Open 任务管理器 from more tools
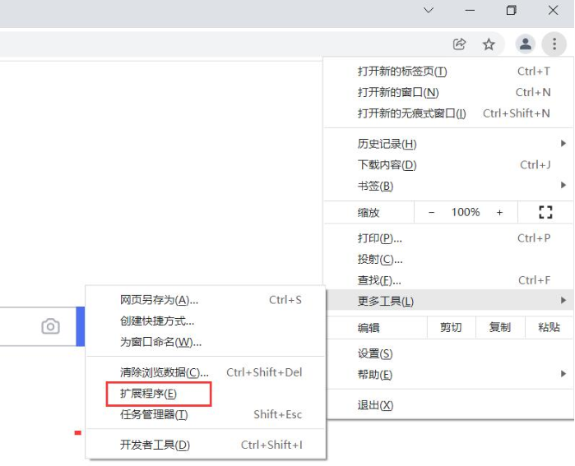The height and width of the screenshot is (466, 575). [x=154, y=414]
